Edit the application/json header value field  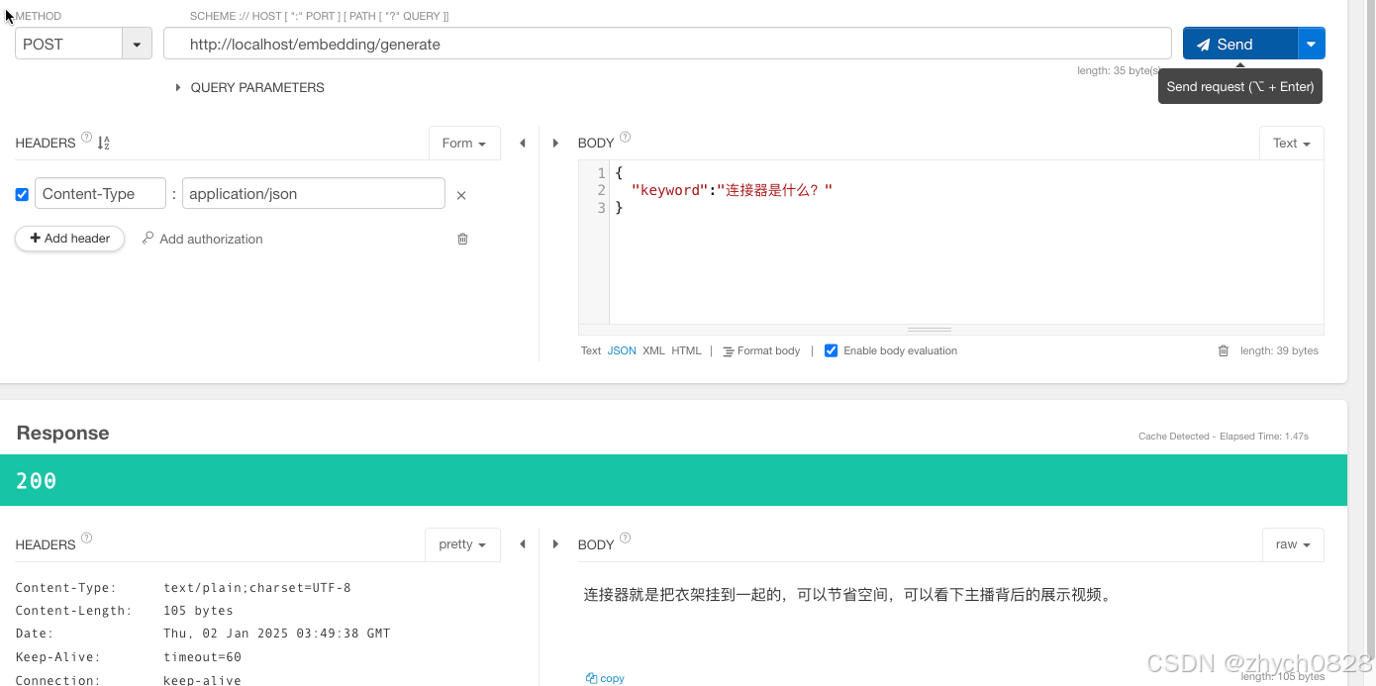(x=314, y=194)
